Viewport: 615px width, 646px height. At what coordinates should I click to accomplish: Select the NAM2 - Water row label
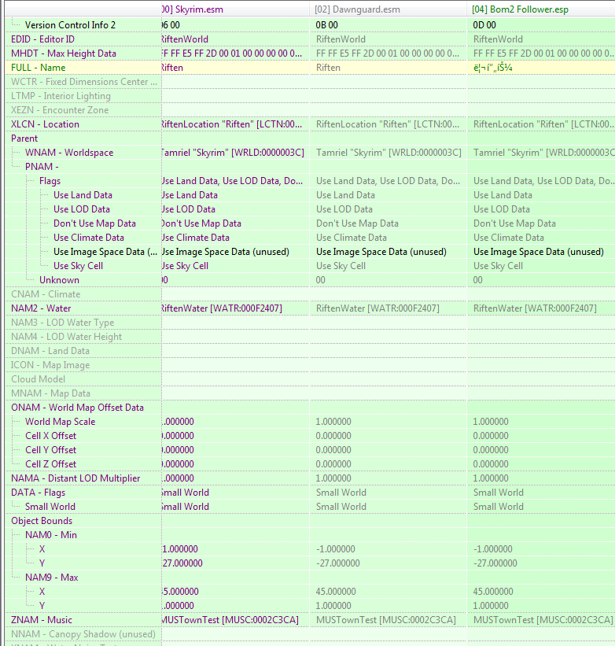click(41, 308)
